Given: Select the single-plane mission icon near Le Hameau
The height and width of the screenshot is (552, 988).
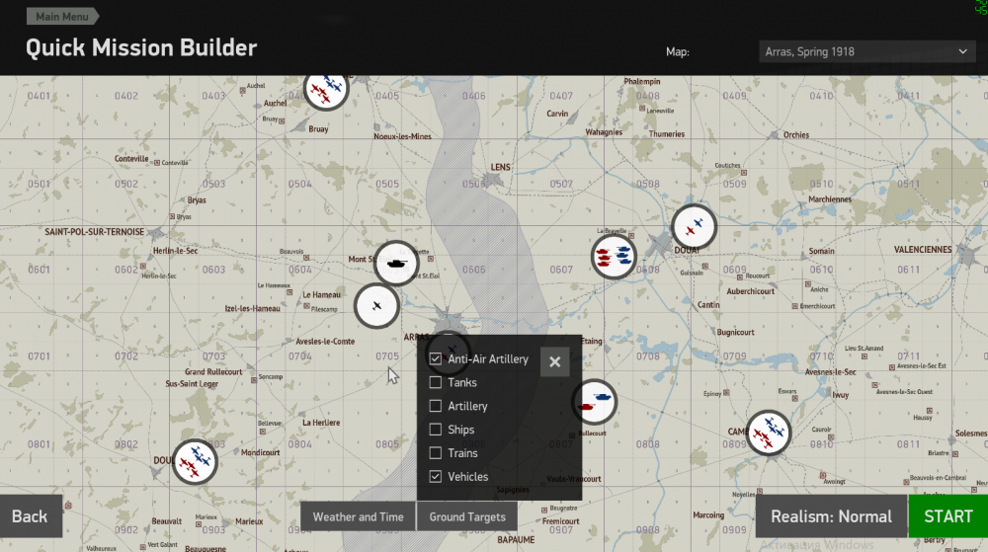Looking at the screenshot, I should (x=376, y=306).
